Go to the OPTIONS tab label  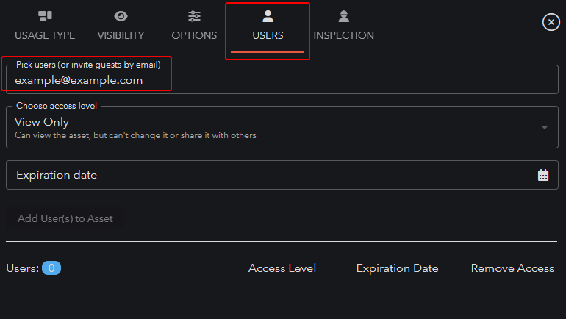[194, 35]
